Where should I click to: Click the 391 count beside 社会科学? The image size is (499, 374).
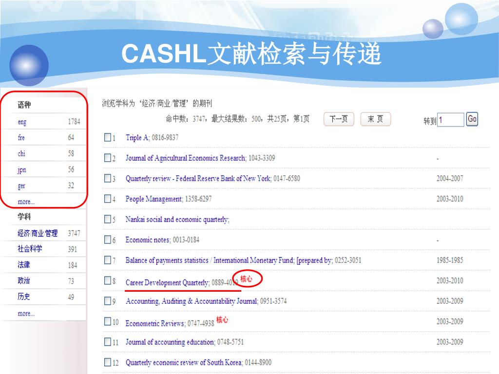[x=72, y=249]
